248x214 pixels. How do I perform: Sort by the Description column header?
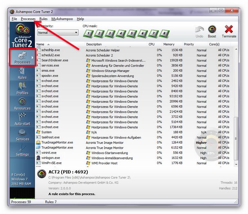coord(116,44)
